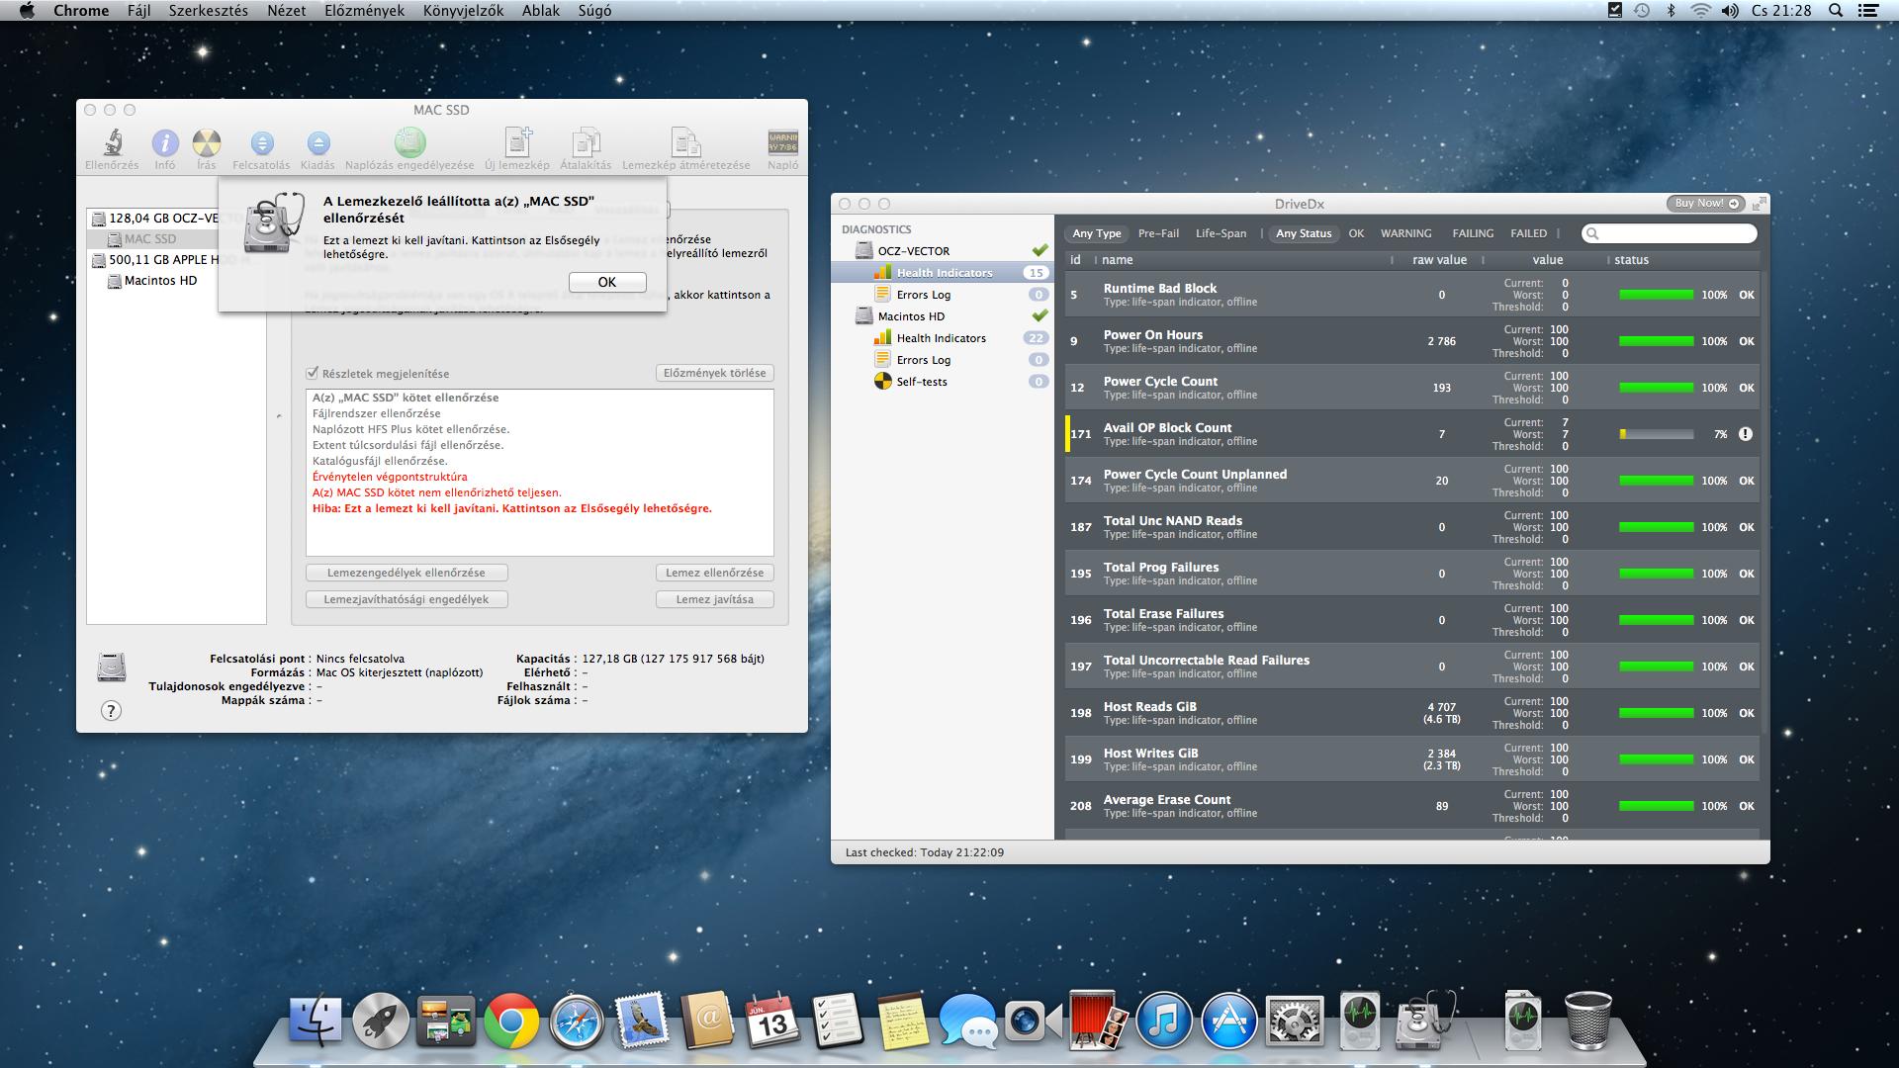
Task: Click Naplózás engedélyezése toolbar icon
Action: click(409, 143)
